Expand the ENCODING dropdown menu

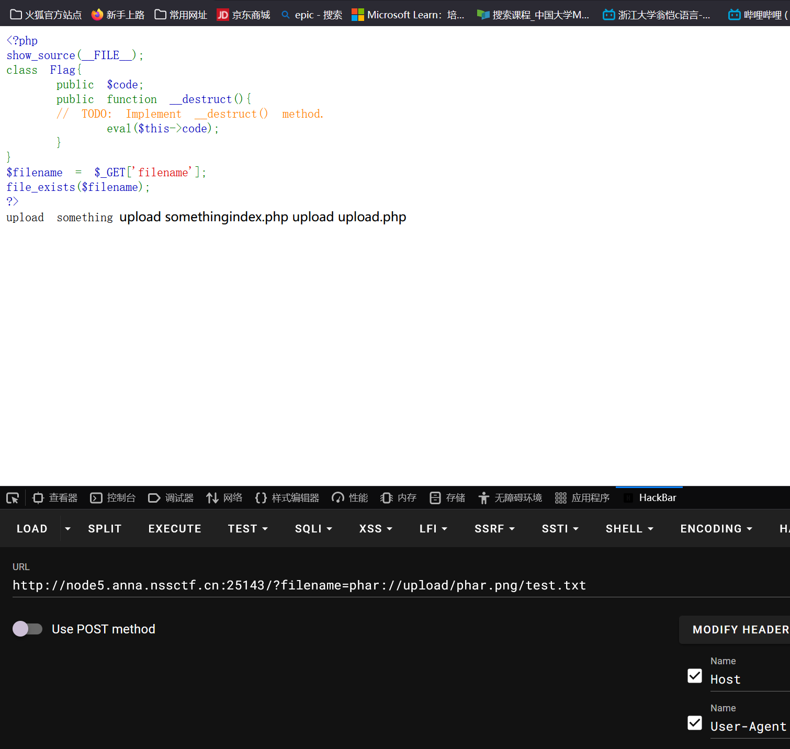point(716,529)
